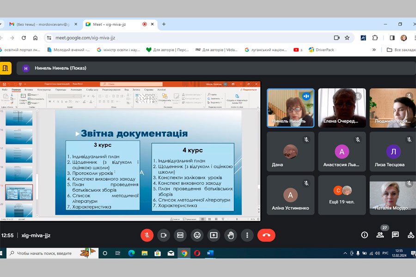Show the participants list icon

(x=380, y=235)
